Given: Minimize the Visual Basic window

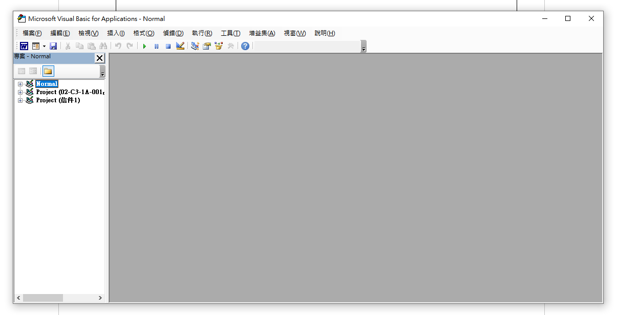Looking at the screenshot, I should (544, 18).
